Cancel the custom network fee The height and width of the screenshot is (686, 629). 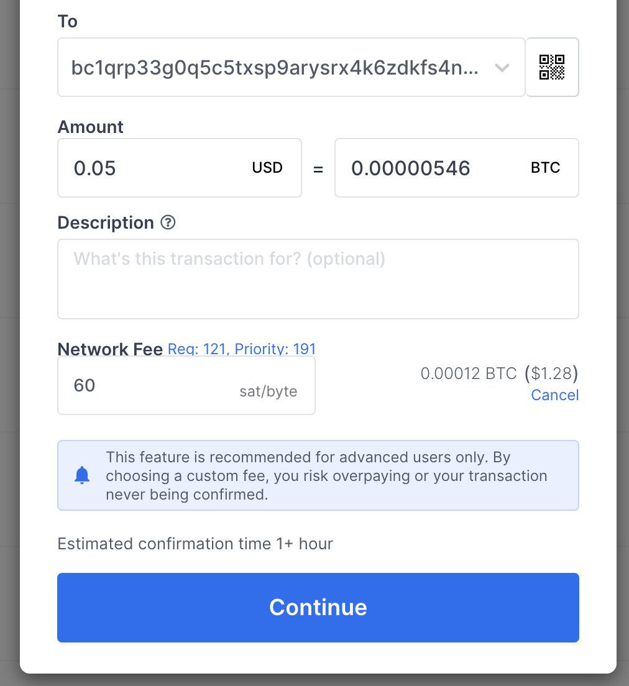(554, 395)
